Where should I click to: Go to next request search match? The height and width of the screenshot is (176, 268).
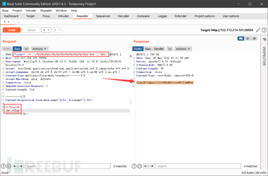coord(21,166)
